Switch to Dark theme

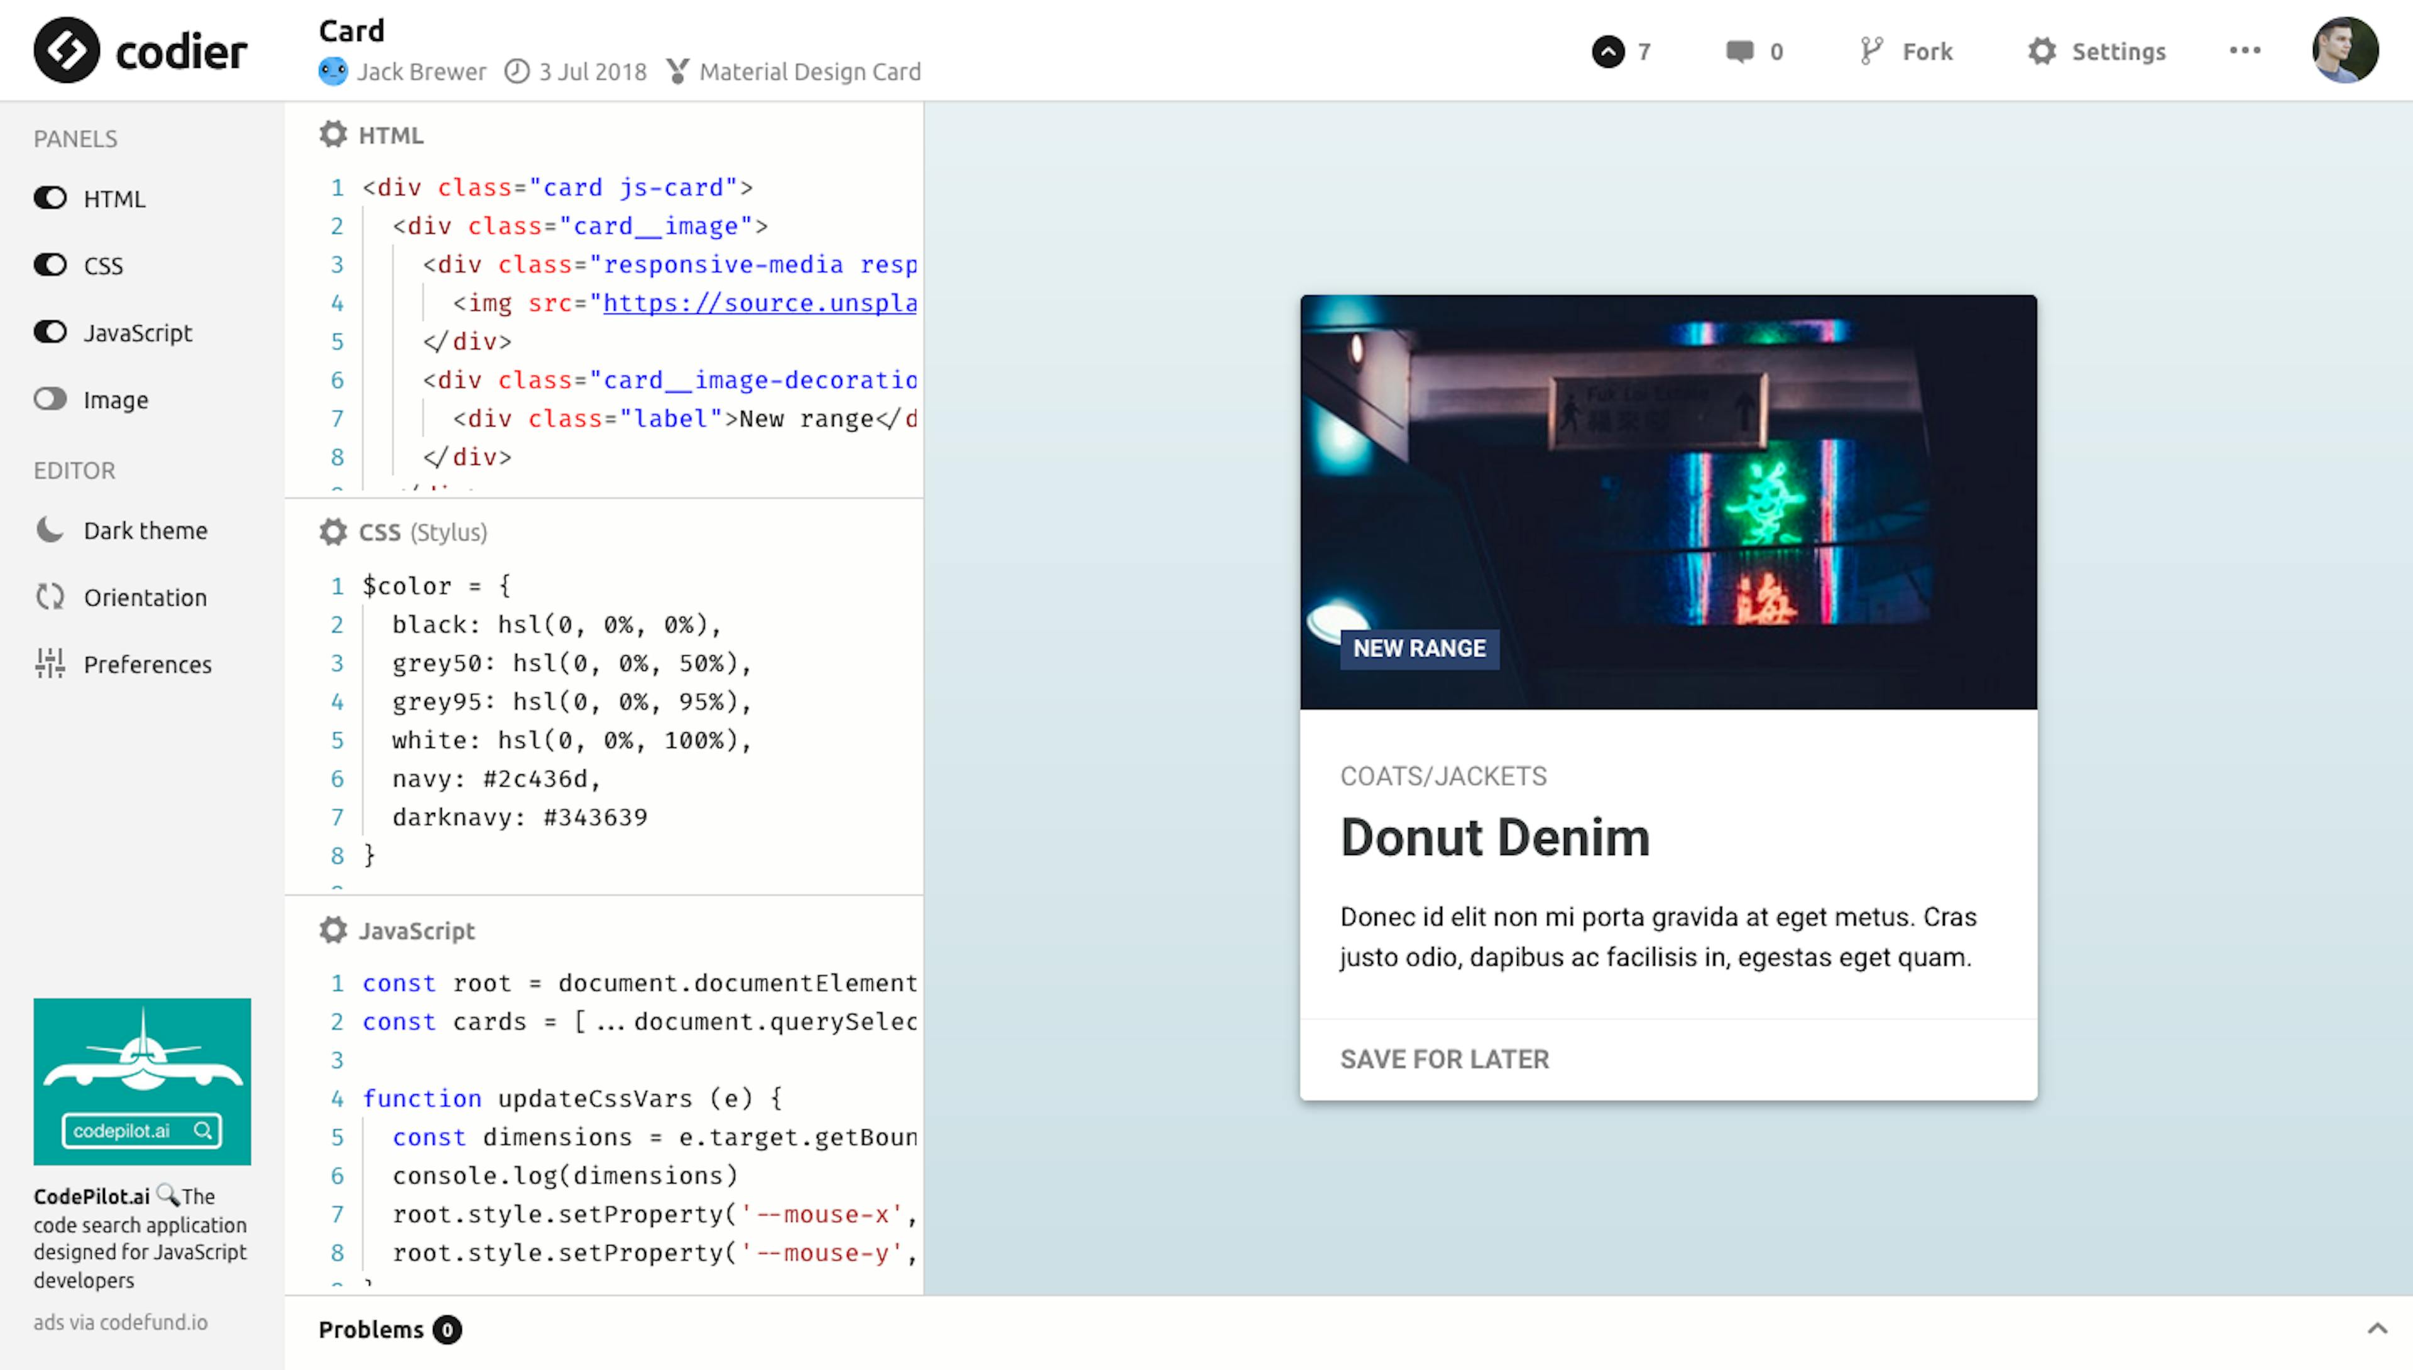145,530
